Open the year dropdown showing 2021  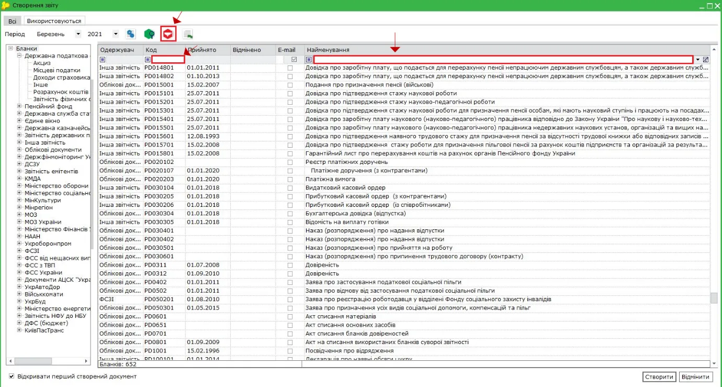[116, 34]
